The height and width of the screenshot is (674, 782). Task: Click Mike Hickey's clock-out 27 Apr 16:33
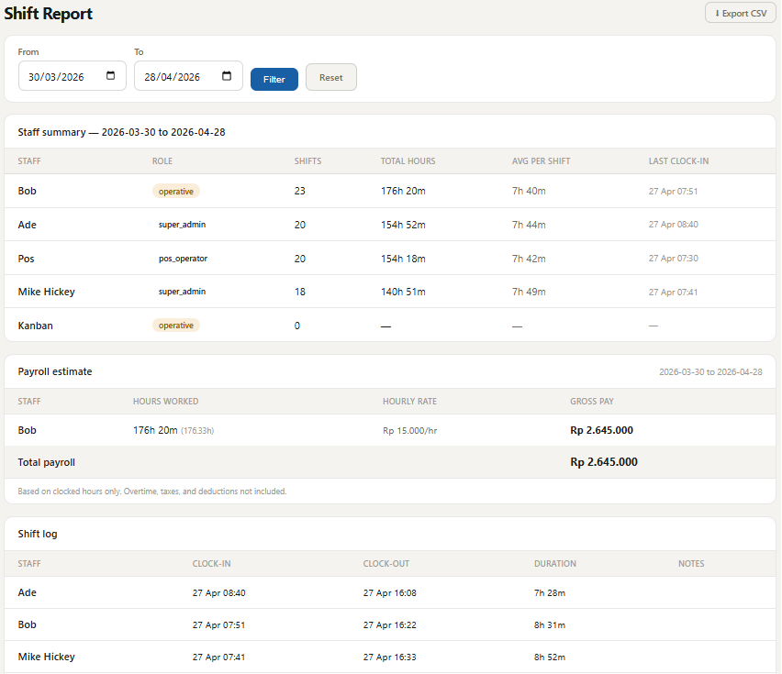pos(389,657)
